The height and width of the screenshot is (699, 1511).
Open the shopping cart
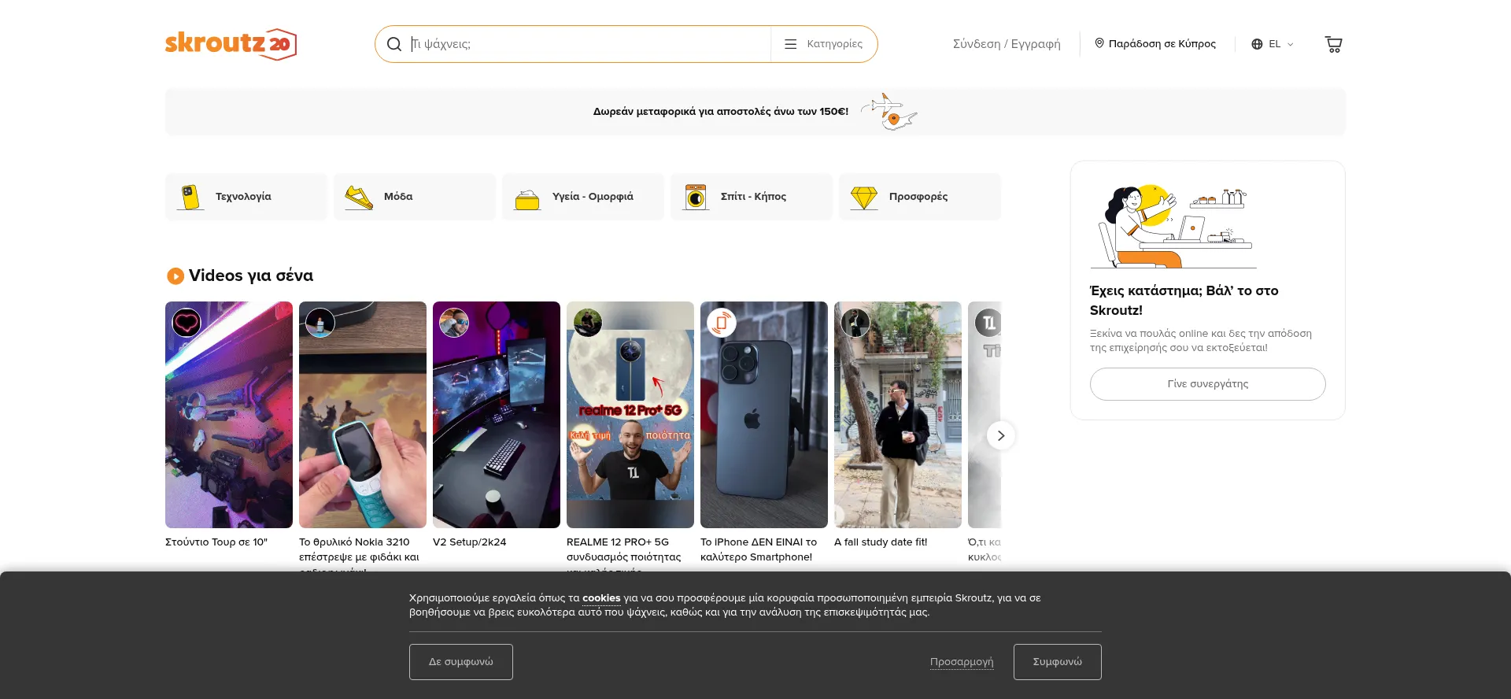(x=1333, y=44)
